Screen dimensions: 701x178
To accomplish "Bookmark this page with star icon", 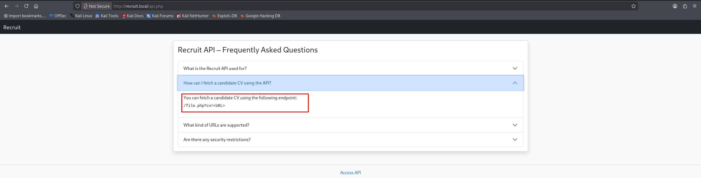I will 633,6.
